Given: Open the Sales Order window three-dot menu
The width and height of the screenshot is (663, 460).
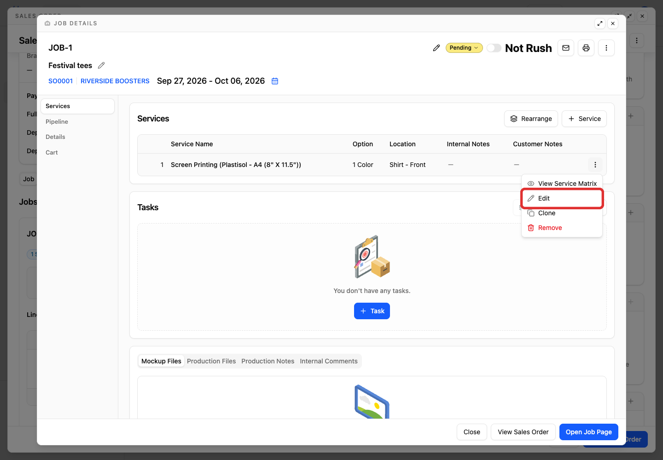Looking at the screenshot, I should pyautogui.click(x=637, y=40).
